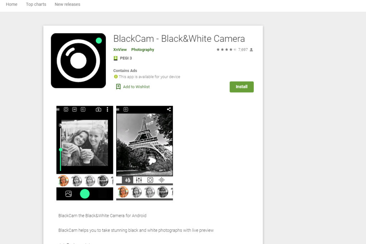Click the PEGI 3 rating badge

tap(115, 58)
